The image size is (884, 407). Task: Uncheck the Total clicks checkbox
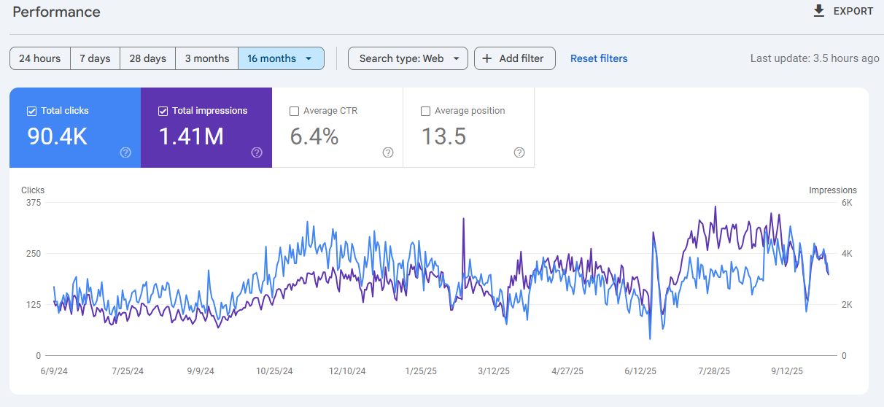click(x=31, y=111)
